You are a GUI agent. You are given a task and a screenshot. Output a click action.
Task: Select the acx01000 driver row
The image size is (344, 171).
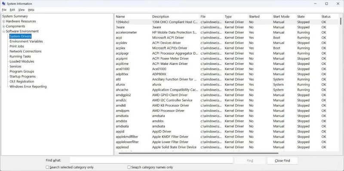click(x=227, y=69)
